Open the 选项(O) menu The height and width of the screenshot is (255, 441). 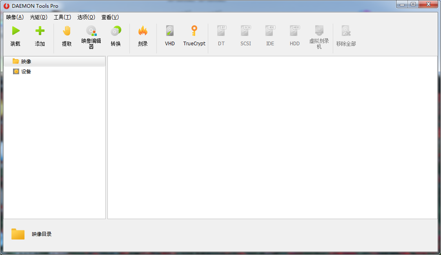[86, 17]
